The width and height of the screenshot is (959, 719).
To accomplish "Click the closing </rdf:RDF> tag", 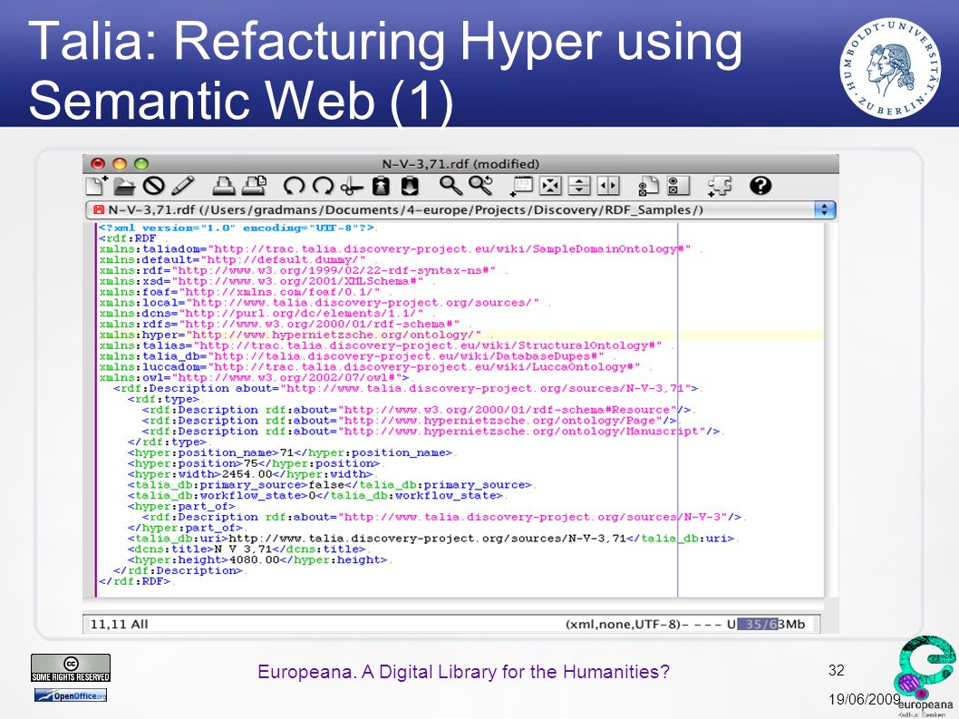I will click(135, 580).
